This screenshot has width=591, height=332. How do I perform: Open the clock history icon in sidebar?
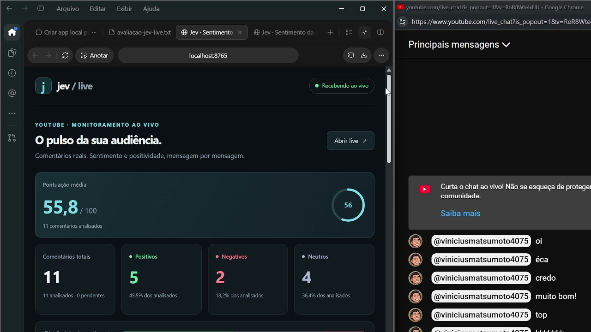(x=12, y=73)
